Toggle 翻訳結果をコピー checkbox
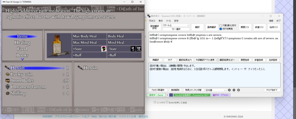The width and height of the screenshot is (296, 119). pyautogui.click(x=218, y=60)
